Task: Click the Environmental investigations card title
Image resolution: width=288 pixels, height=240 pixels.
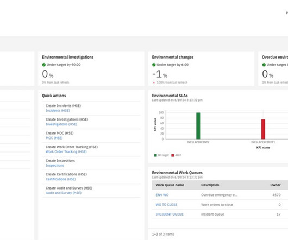Action: [x=68, y=57]
